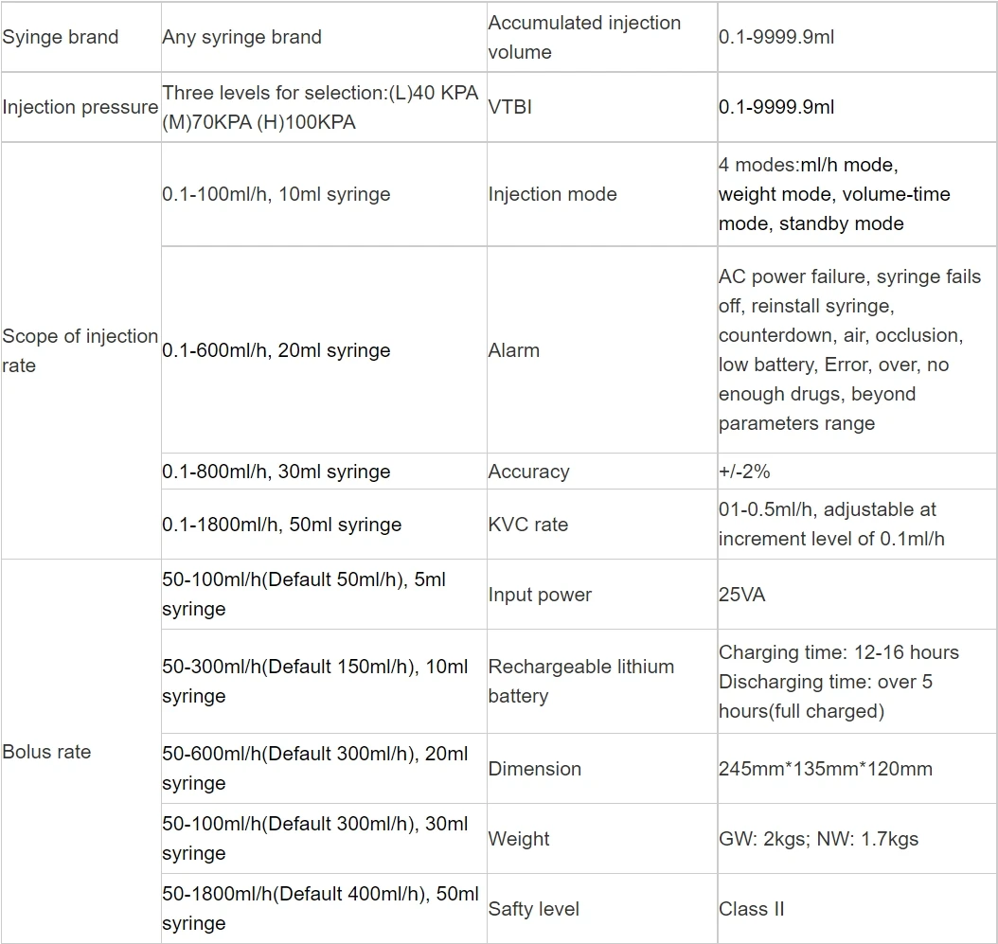Select the three pressure levels cell
The height and width of the screenshot is (944, 998).
coord(320,107)
